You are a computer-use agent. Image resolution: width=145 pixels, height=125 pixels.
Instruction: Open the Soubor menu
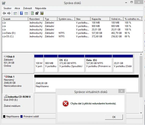tap(7, 8)
